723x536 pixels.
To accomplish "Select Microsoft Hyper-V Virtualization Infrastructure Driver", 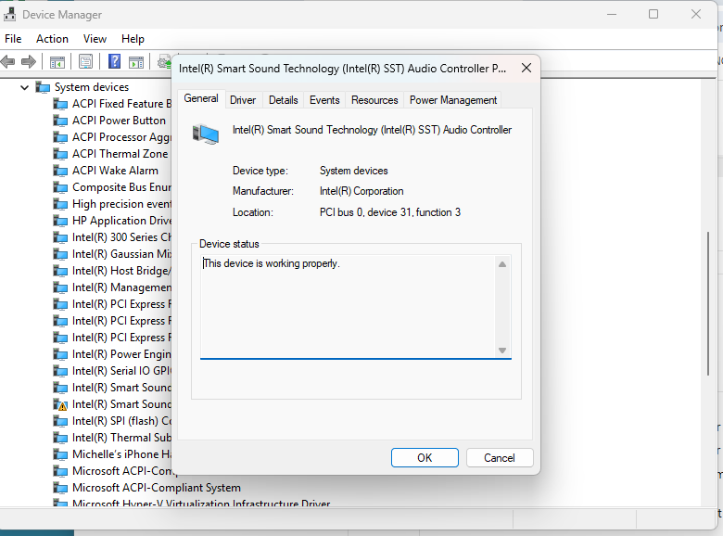I will (201, 504).
